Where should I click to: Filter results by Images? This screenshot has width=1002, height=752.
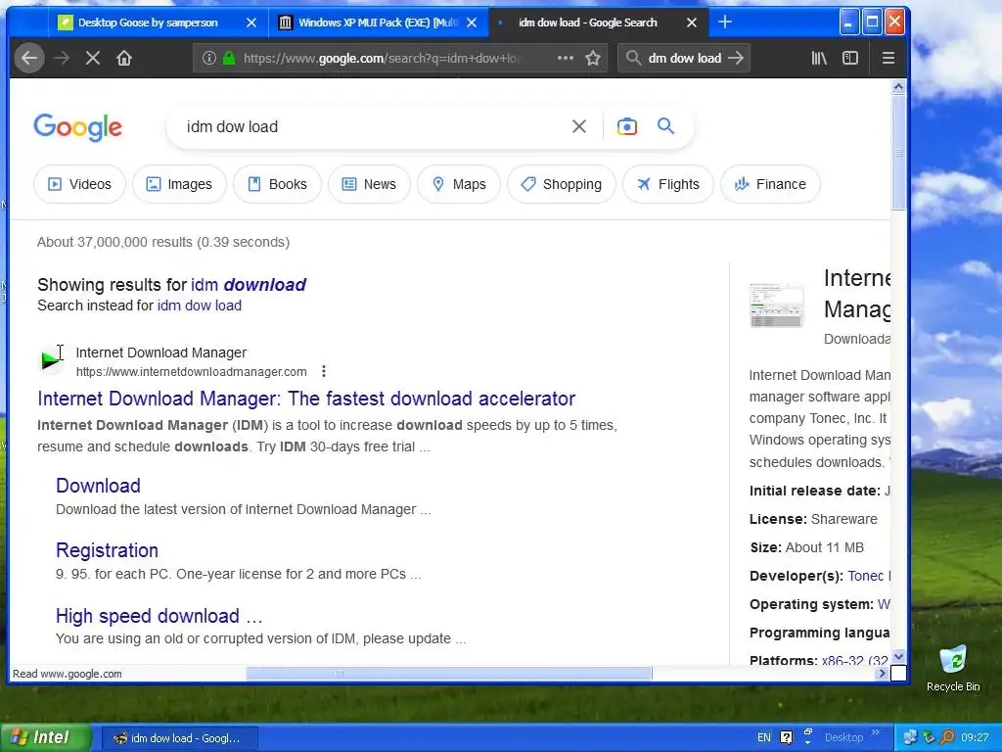(x=180, y=184)
